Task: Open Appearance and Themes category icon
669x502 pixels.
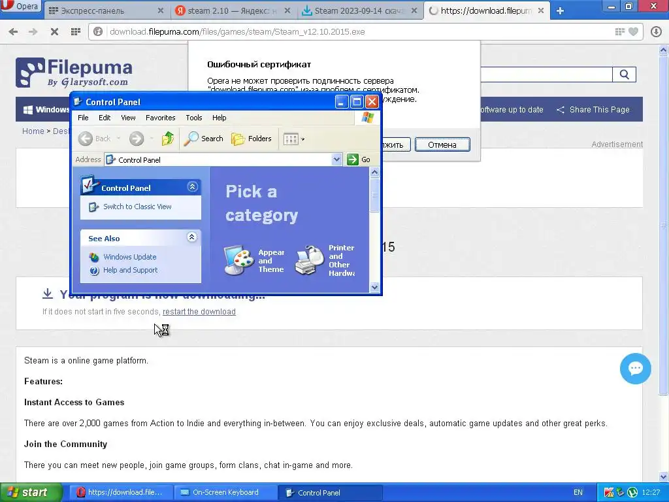Action: [240, 260]
